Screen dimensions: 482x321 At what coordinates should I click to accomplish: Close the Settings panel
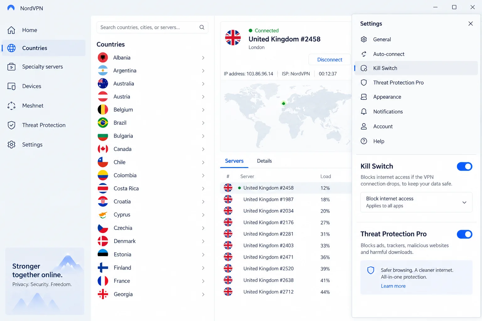click(470, 24)
